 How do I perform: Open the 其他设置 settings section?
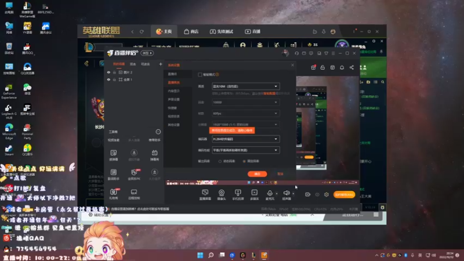point(173,125)
